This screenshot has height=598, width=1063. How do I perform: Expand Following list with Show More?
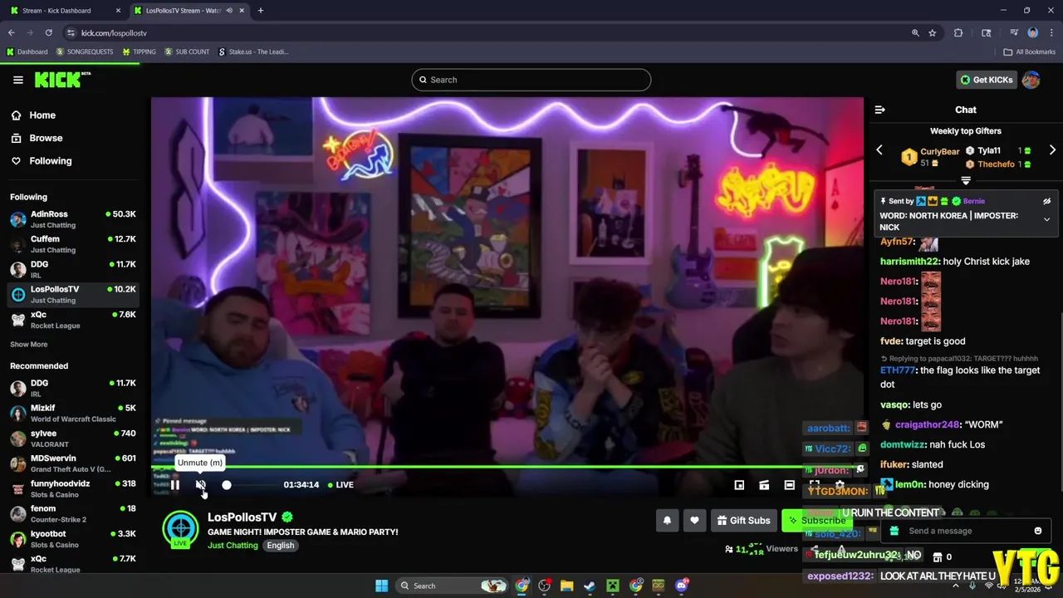(x=29, y=345)
